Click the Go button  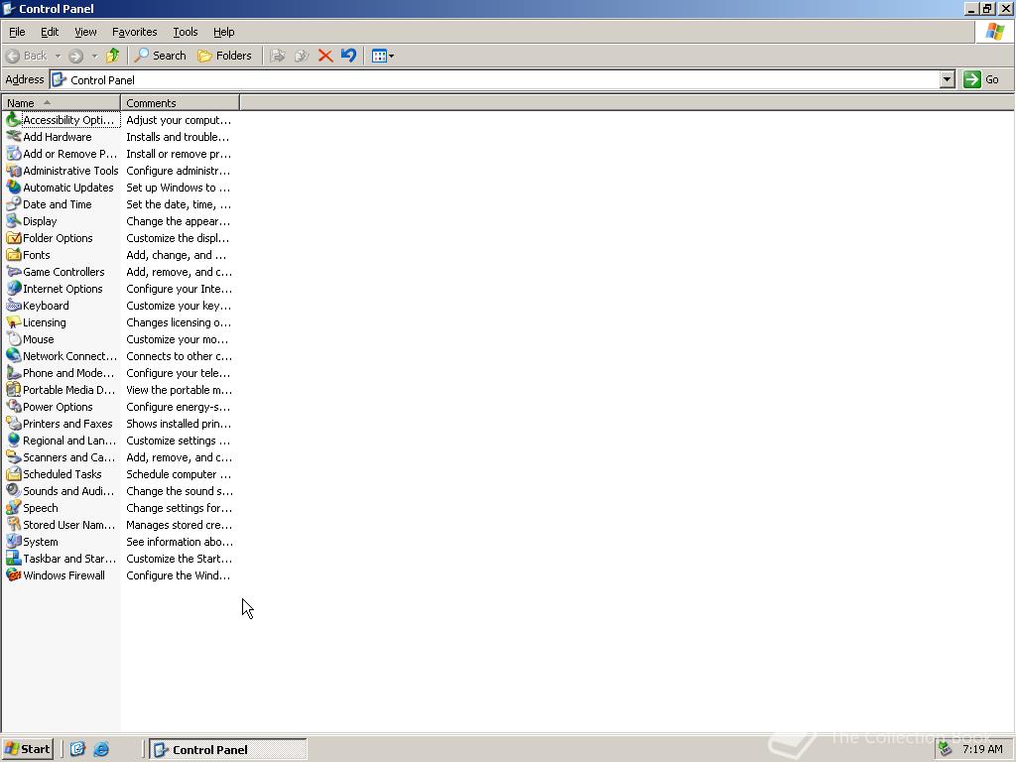tap(981, 79)
